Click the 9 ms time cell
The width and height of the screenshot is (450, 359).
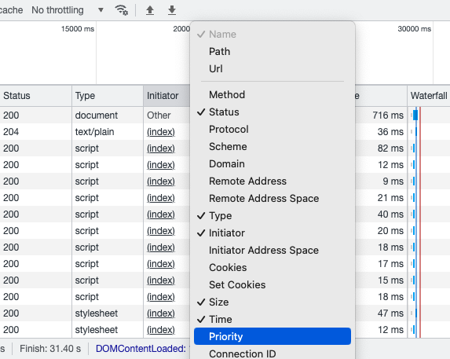click(393, 181)
